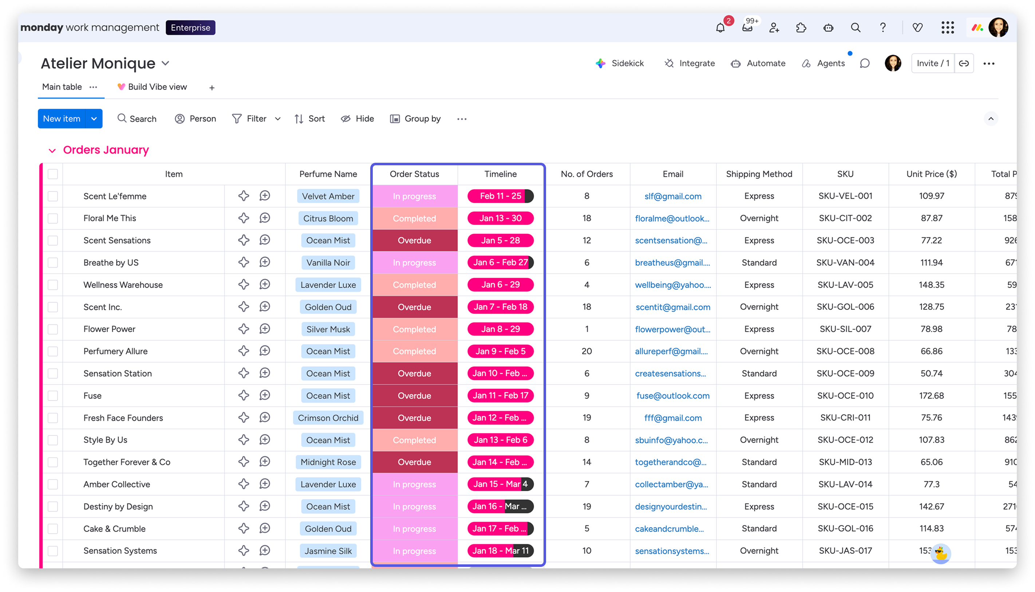Expand the Atelier Monique board name dropdown
The image size is (1035, 592).
pos(165,63)
